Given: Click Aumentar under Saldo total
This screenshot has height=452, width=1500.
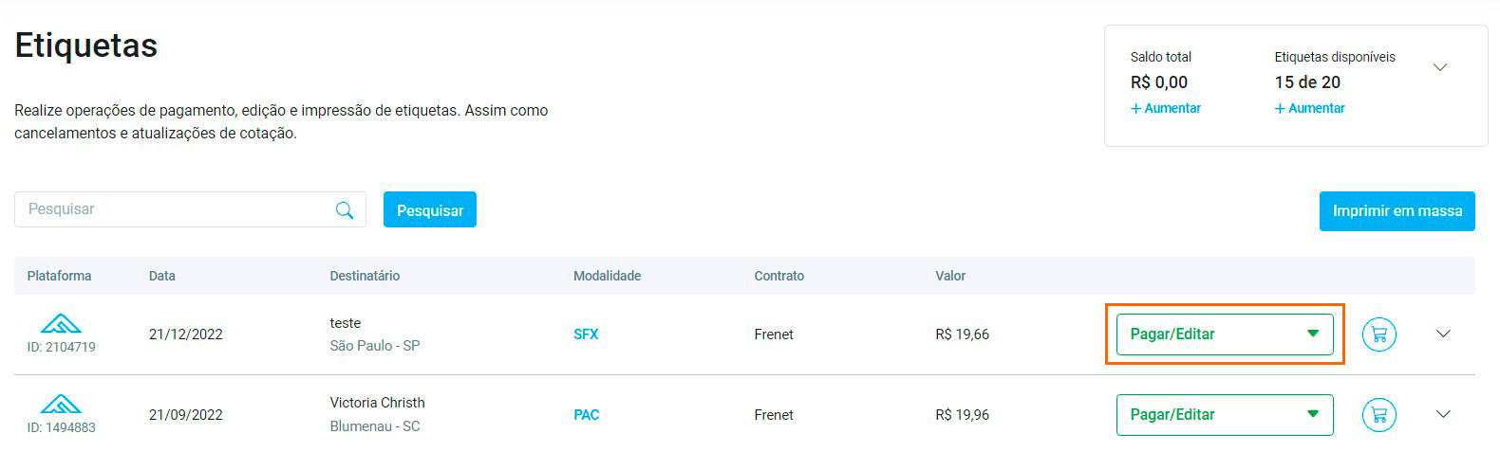Looking at the screenshot, I should (x=1166, y=109).
